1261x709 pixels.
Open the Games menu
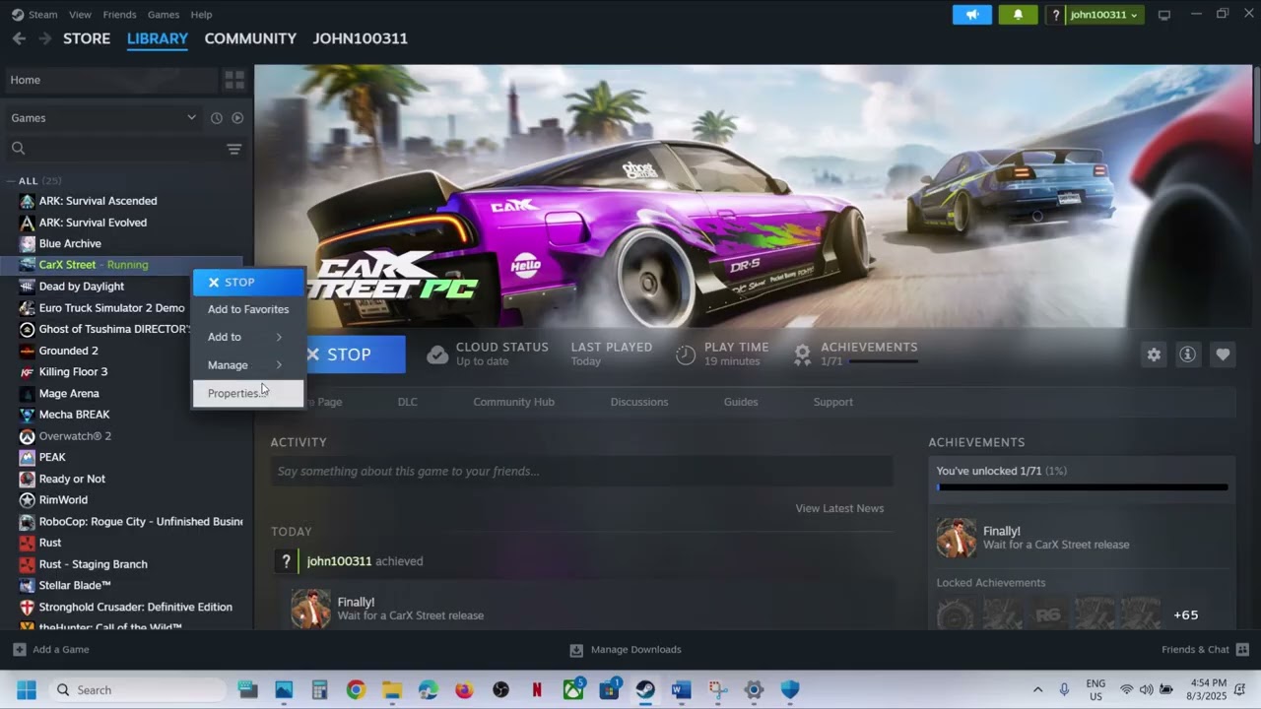pyautogui.click(x=164, y=15)
